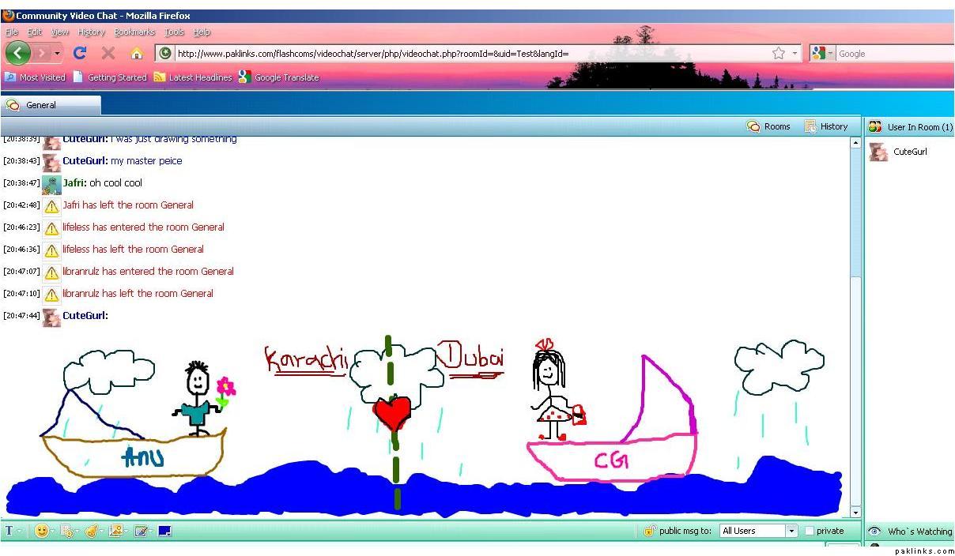Screen dimensions: 955x556
Task: Open the Tools menu
Action: click(x=174, y=32)
